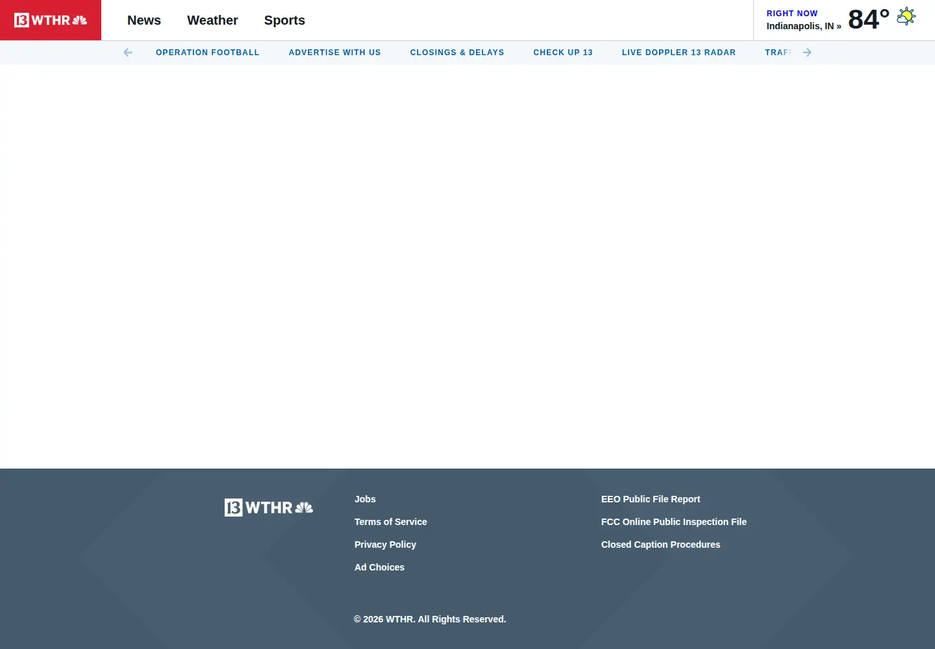
Task: Click the WTHR logo in the footer
Action: coord(269,508)
